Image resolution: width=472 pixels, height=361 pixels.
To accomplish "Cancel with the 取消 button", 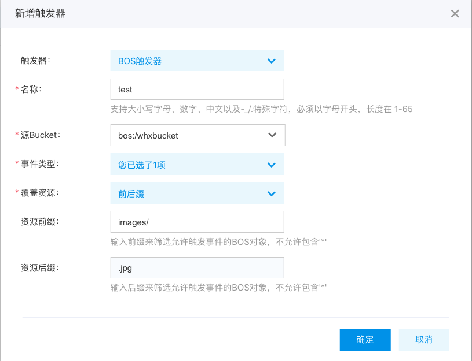I will (x=424, y=340).
